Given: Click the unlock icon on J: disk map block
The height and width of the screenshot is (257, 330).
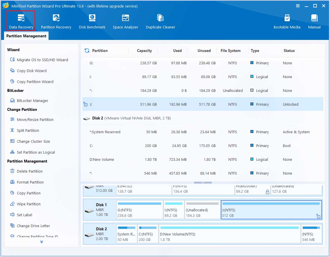Looking at the screenshot, I should pyautogui.click(x=318, y=216).
